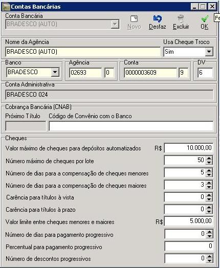Viewport: 220px width, 268px height.
Task: Edit valor máximo de cheques field 10.000,00
Action: click(x=189, y=148)
